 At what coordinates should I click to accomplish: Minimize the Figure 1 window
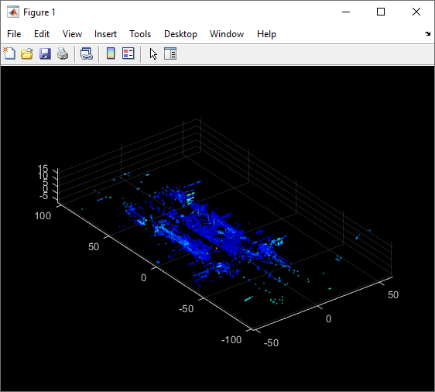click(346, 12)
